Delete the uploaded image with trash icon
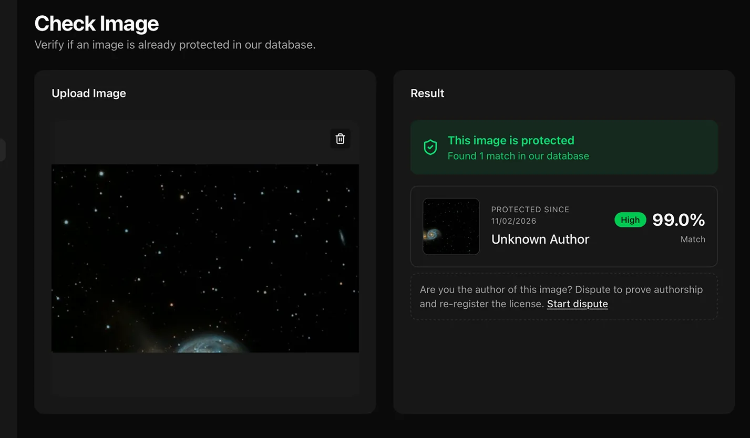Viewport: 750px width, 438px height. [x=340, y=139]
